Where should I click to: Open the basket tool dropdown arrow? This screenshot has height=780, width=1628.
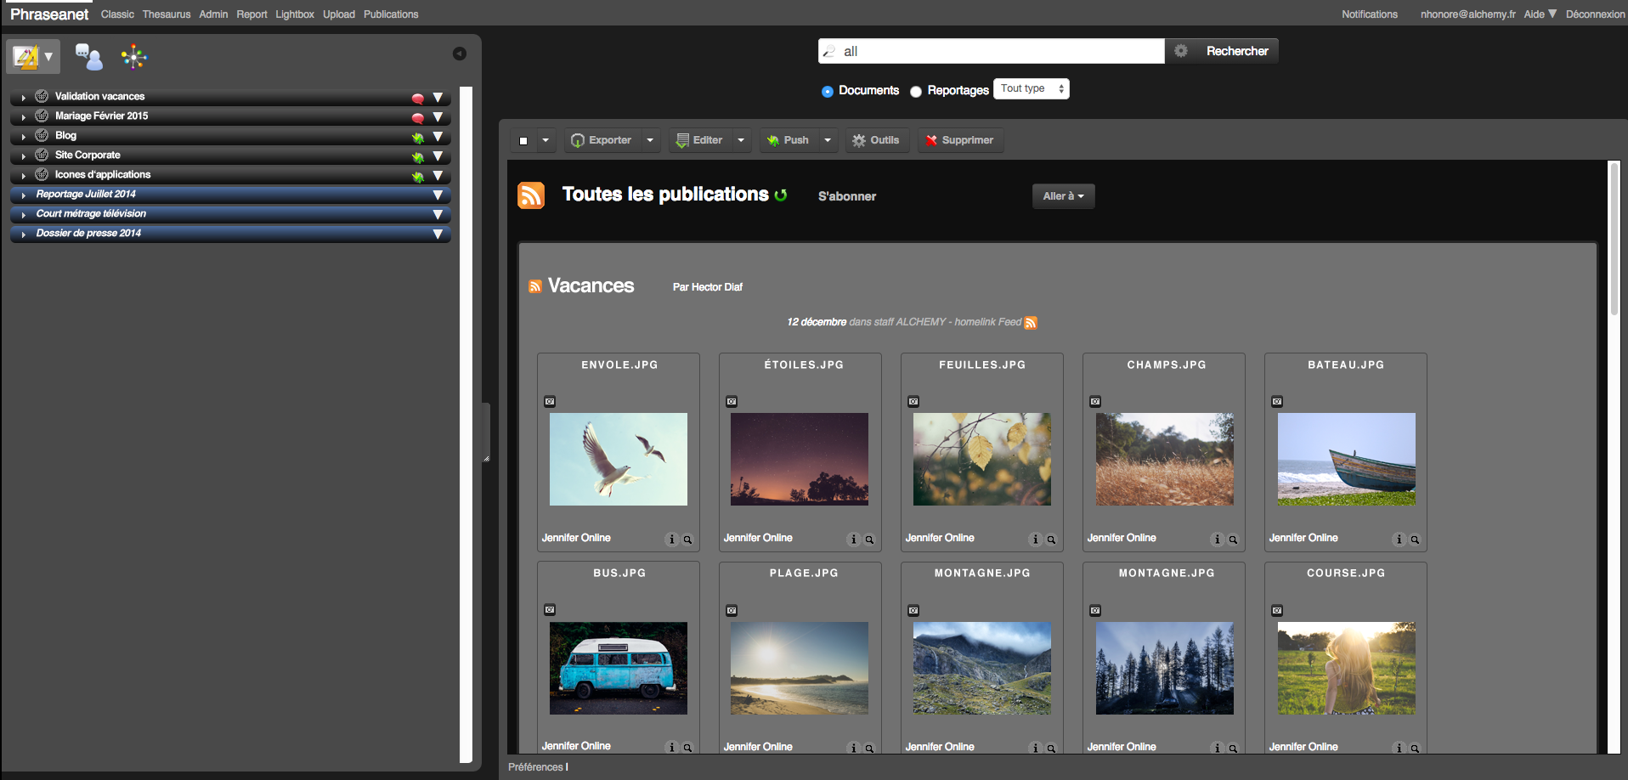coord(48,57)
